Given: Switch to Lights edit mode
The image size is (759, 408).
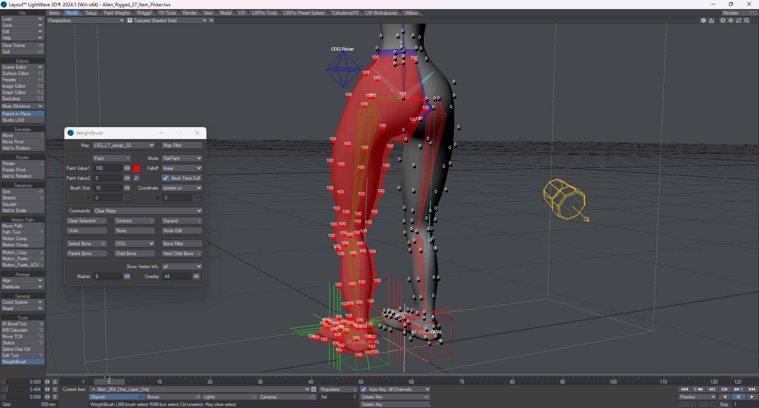Looking at the screenshot, I should click(230, 397).
